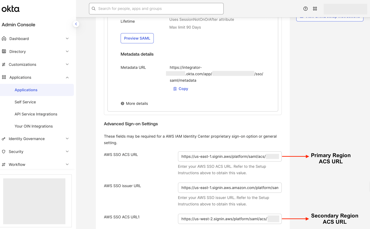Screen dimensions: 370x229
Task: Collapse the sidebar with arrow button
Action: pyautogui.click(x=76, y=24)
